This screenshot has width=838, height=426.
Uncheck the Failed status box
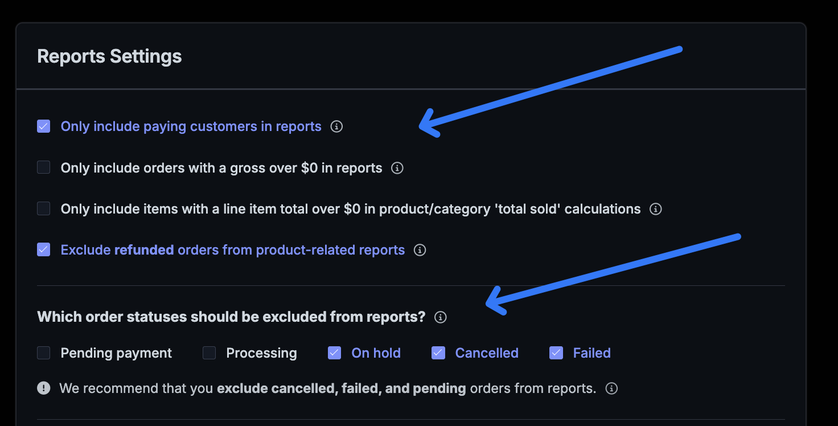(556, 353)
